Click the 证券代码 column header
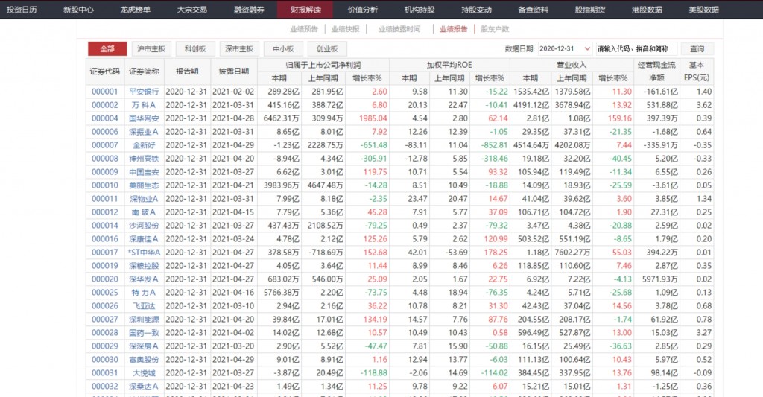Screen dimensions: 763x397 point(104,72)
